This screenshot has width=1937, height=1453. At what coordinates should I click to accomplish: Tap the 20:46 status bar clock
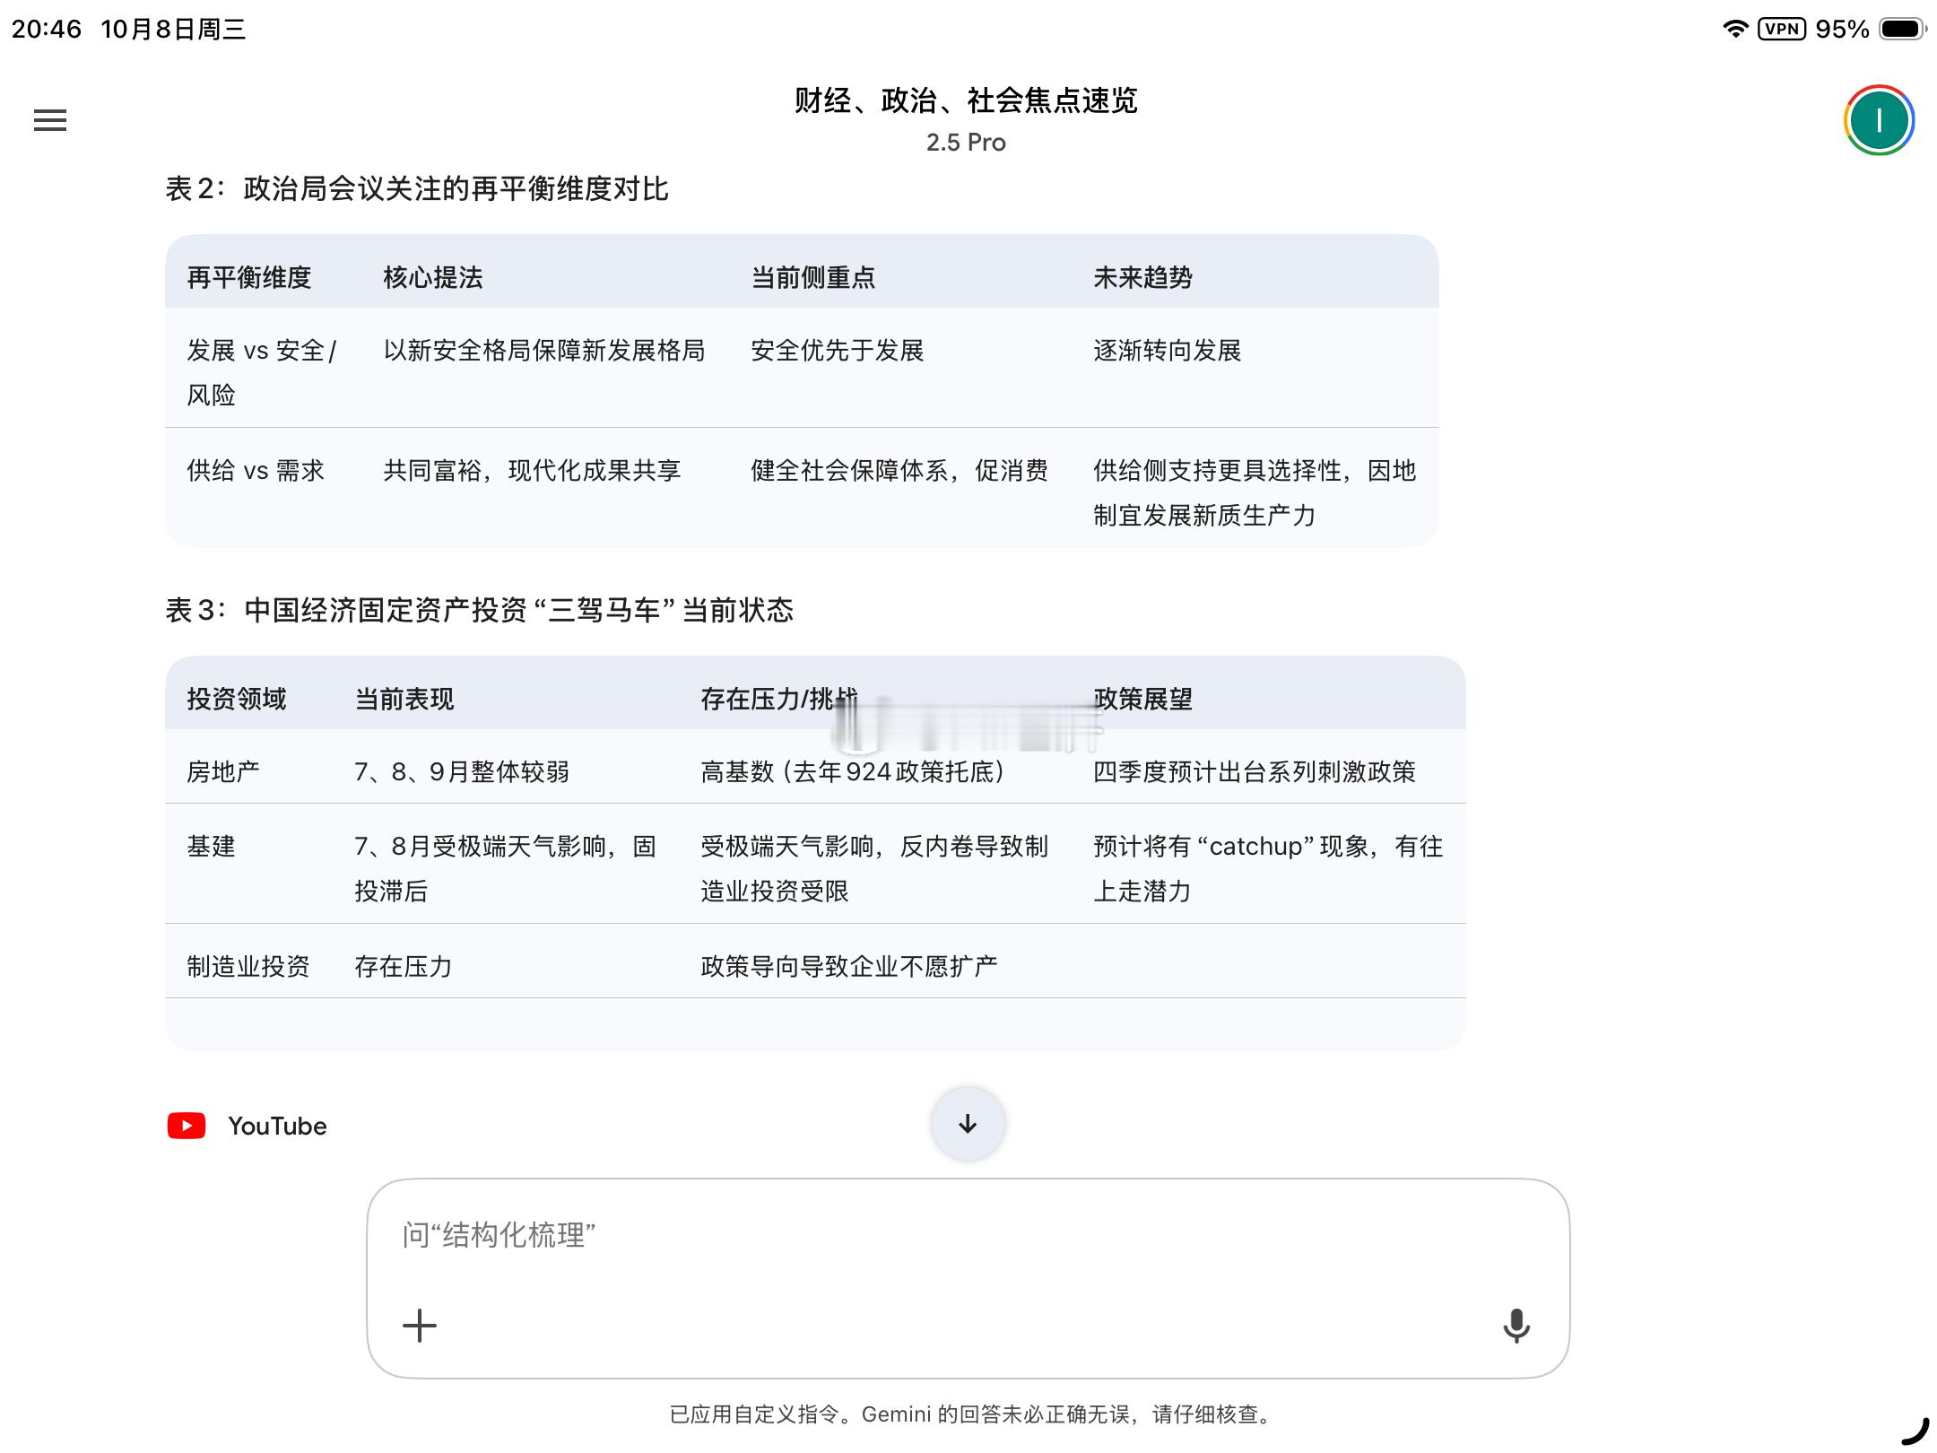pos(47,29)
